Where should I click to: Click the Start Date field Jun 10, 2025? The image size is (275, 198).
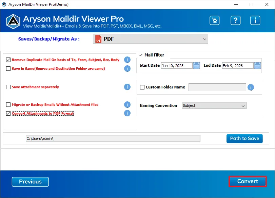(x=177, y=66)
